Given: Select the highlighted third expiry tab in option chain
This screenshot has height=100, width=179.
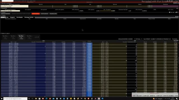Looking at the screenshot, I should (x=21, y=37).
